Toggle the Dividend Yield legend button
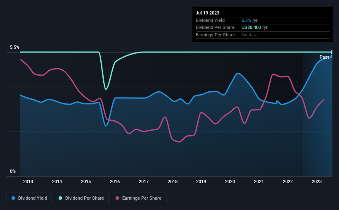Viewport: 339px width, 210px height. click(x=29, y=198)
